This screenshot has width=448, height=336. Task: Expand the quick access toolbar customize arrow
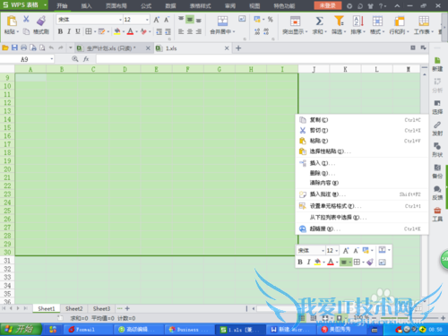click(x=71, y=47)
